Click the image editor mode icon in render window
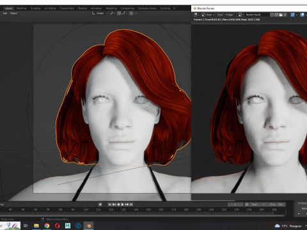The image size is (307, 230). point(203,15)
